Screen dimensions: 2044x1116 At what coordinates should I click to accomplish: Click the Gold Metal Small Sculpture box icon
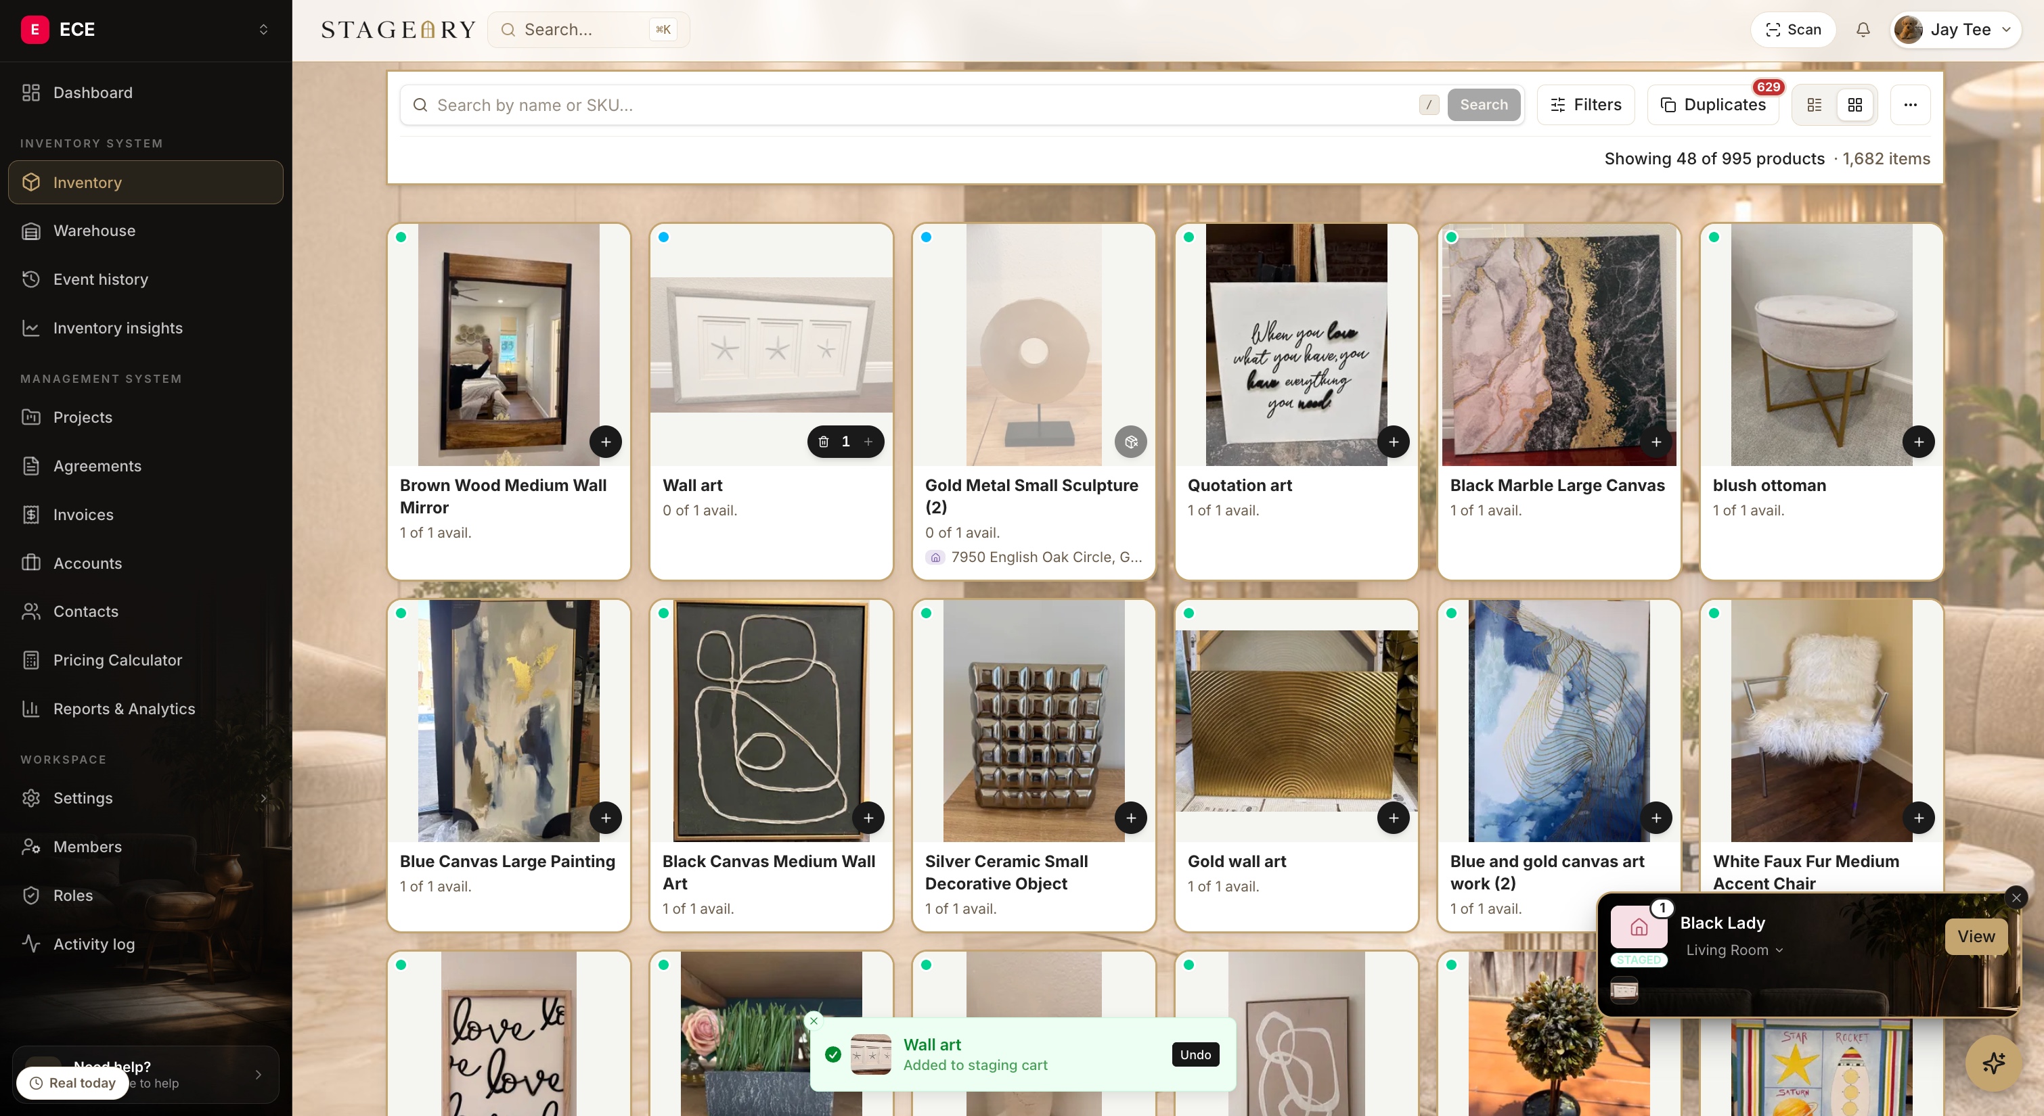click(x=1131, y=442)
